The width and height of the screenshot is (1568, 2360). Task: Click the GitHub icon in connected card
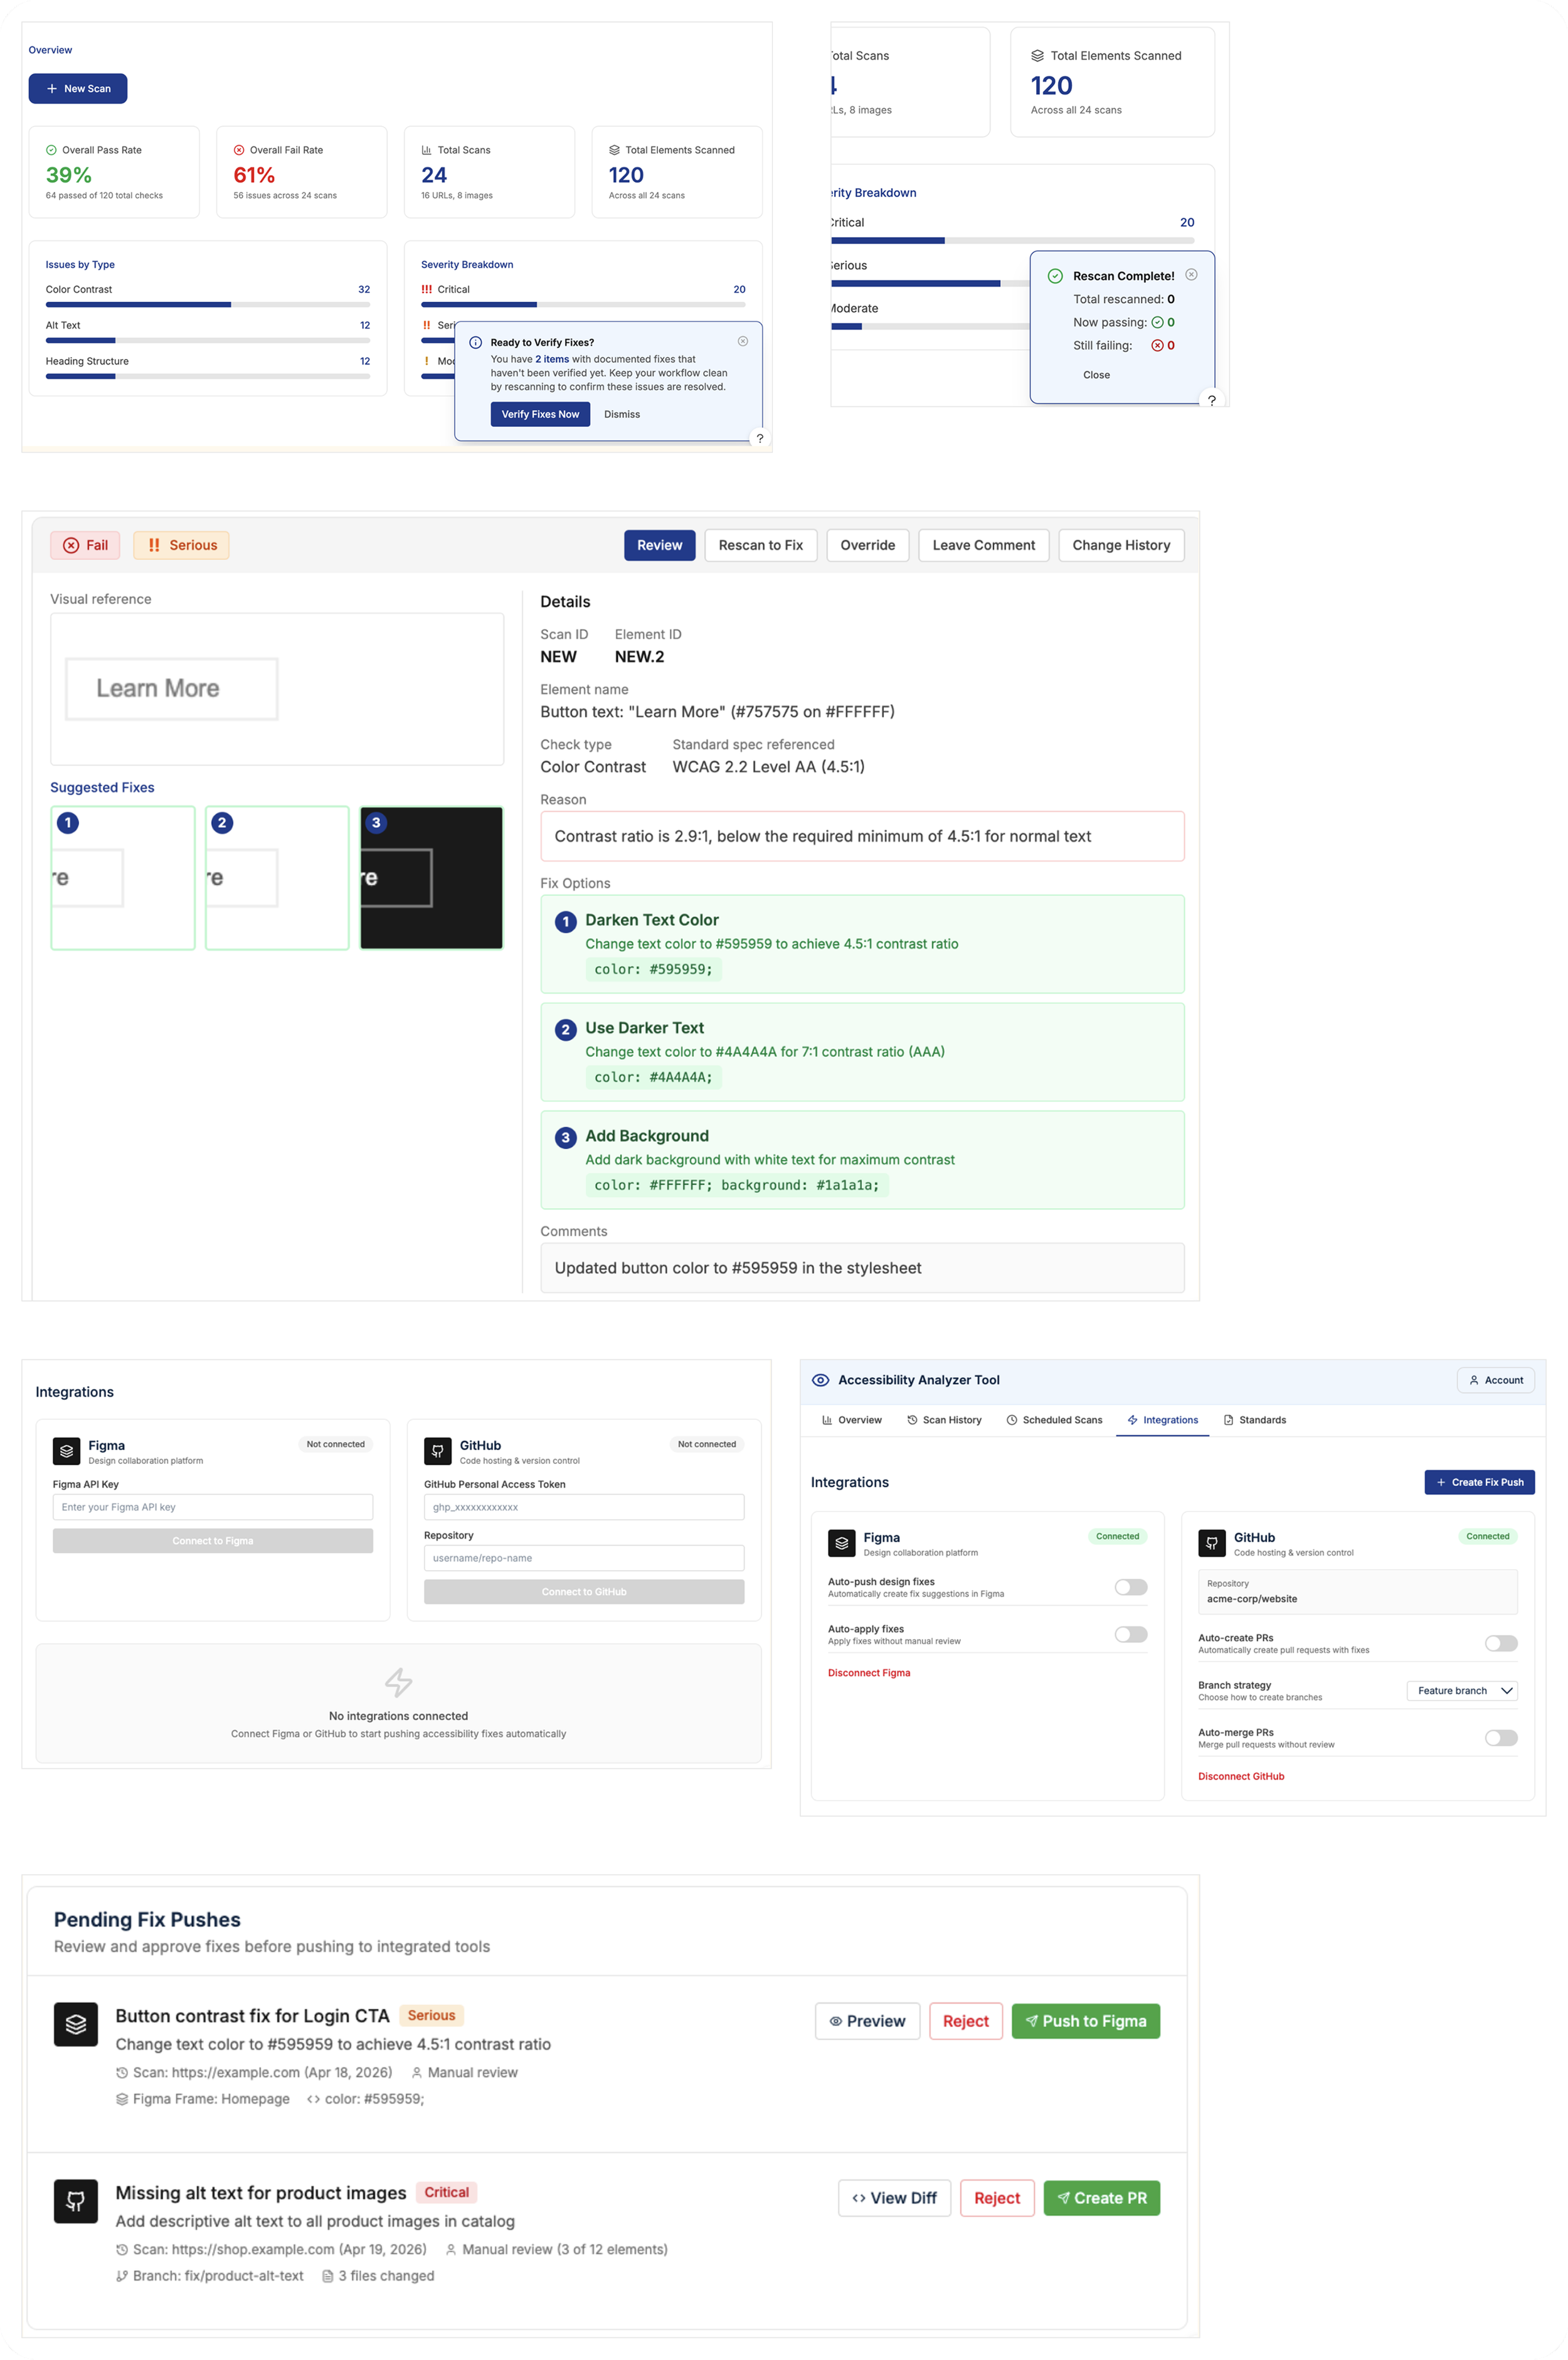coord(1211,1542)
